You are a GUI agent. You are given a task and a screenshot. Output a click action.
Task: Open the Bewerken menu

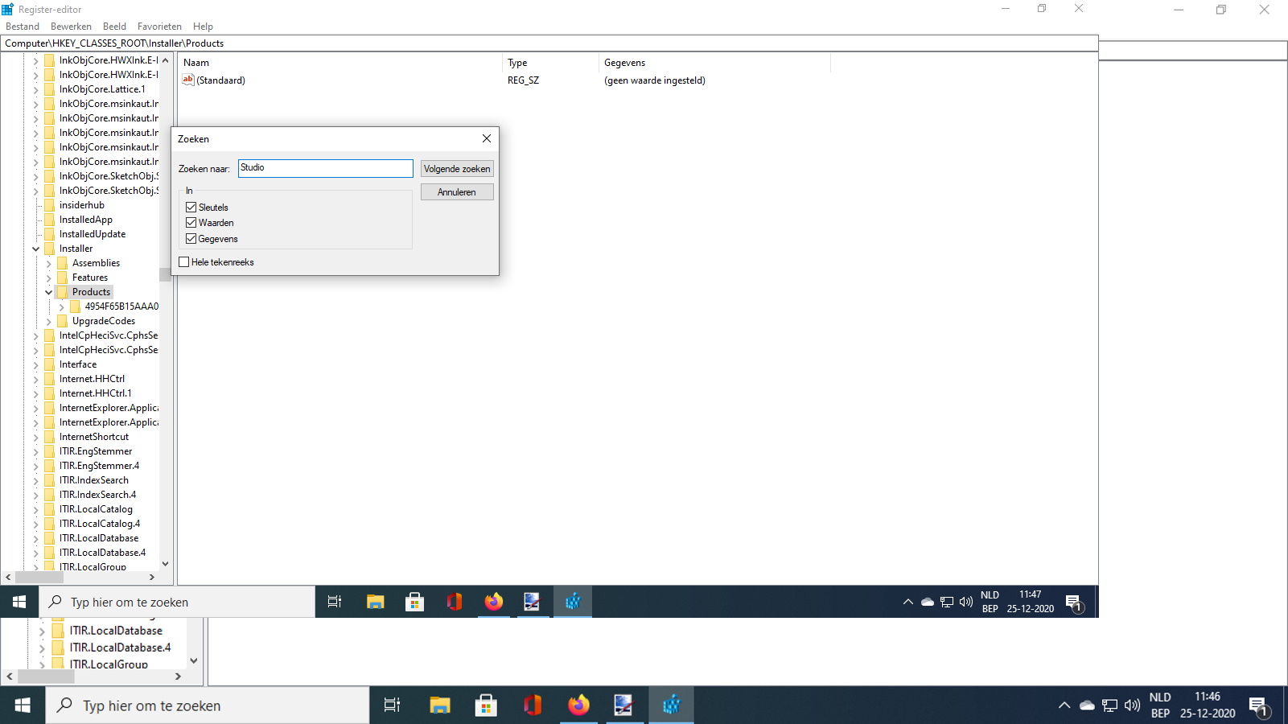pos(71,27)
